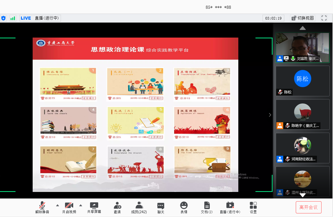
Task: Check the green network signal icon
Action: 13,18
